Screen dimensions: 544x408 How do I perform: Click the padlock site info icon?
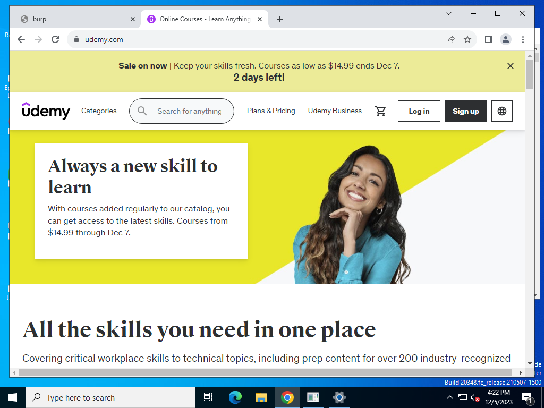point(76,39)
